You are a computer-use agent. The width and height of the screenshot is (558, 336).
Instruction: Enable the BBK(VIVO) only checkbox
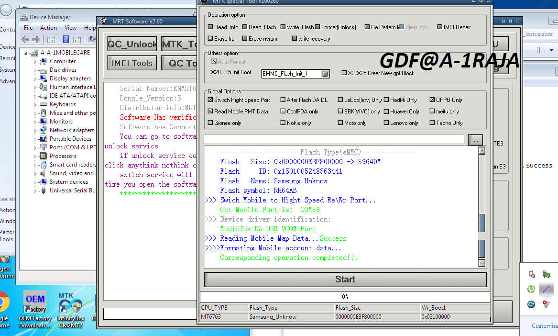340,111
